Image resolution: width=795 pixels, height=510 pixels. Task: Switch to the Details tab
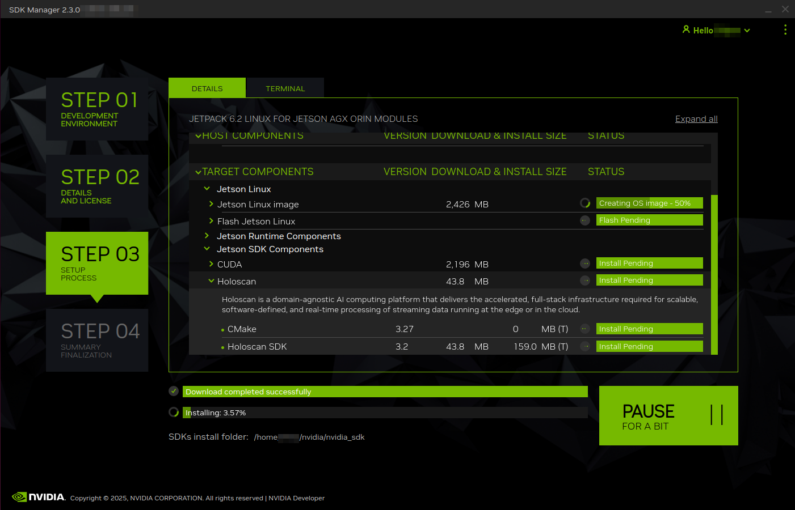[x=207, y=88]
